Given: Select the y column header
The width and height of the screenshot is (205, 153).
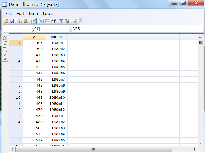Looking at the screenshot, I should [x=34, y=37].
